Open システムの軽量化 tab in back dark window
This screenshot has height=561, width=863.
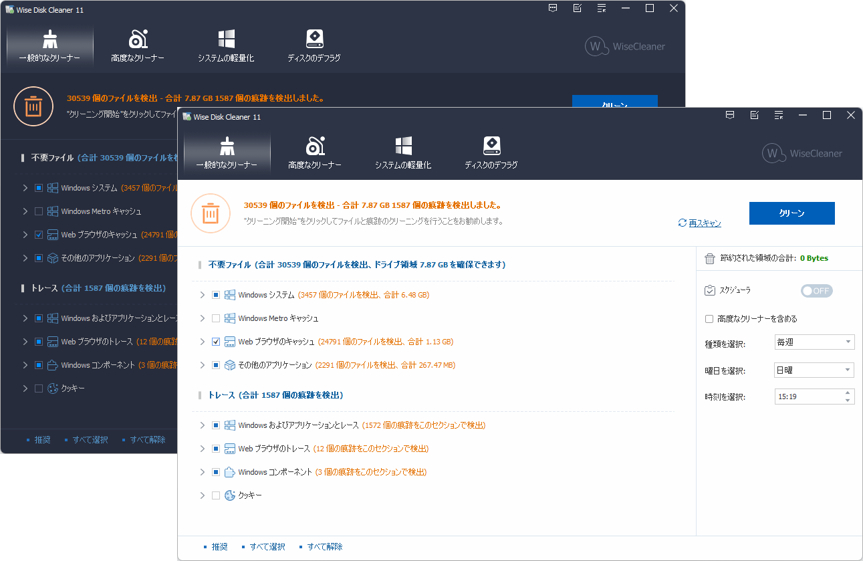226,45
